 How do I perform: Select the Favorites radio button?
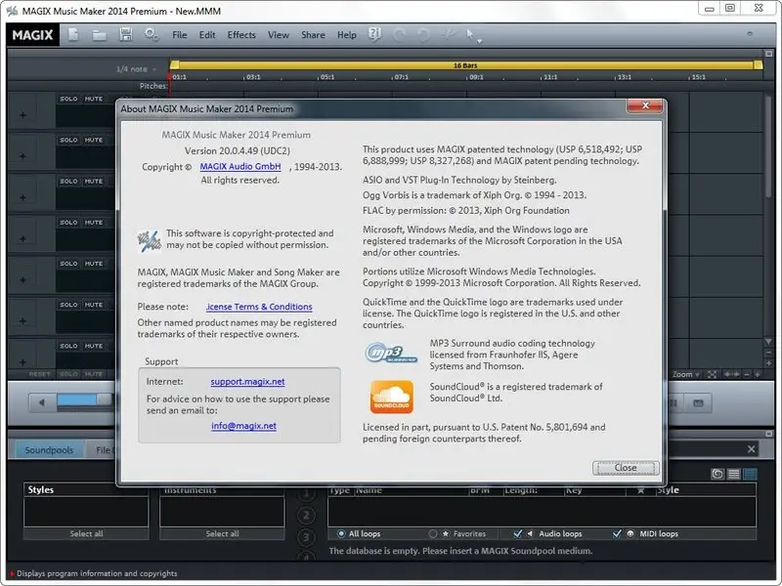pyautogui.click(x=432, y=533)
